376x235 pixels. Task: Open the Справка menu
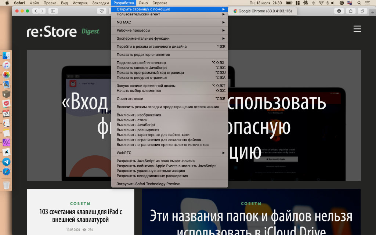(160, 3)
